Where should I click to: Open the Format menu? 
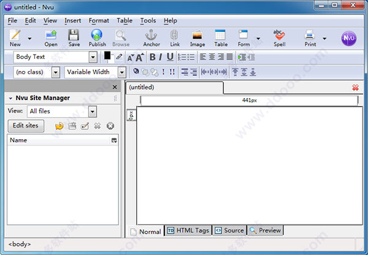(99, 21)
